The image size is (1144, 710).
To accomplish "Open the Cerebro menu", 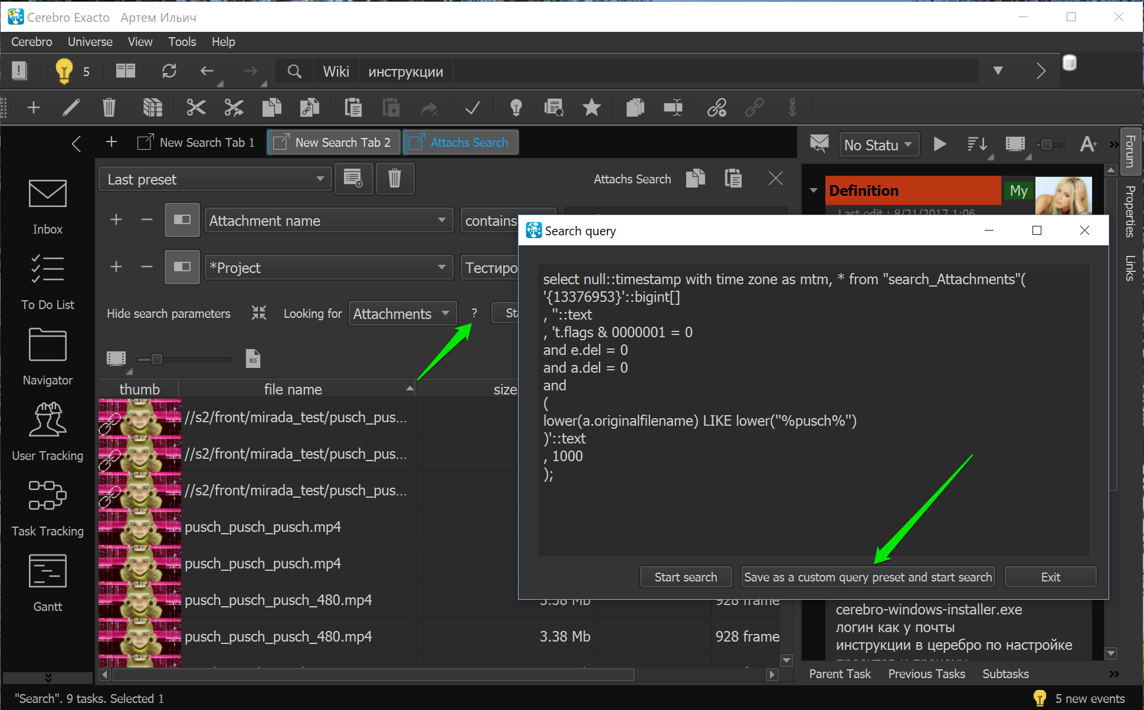I will click(32, 42).
